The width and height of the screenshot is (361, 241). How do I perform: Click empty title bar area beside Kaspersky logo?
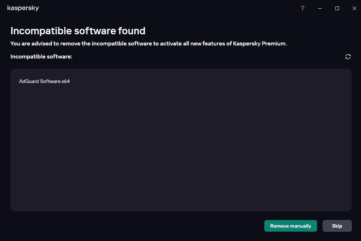[161, 8]
